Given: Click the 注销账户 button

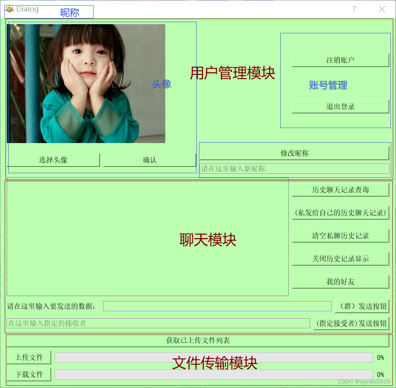Looking at the screenshot, I should click(x=340, y=60).
